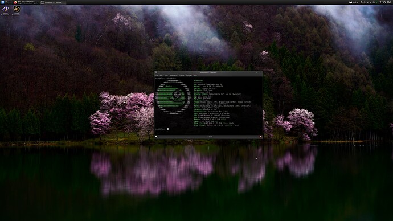The width and height of the screenshot is (393, 221).
Task: Click the game controller tray icon
Action: tap(350, 2)
